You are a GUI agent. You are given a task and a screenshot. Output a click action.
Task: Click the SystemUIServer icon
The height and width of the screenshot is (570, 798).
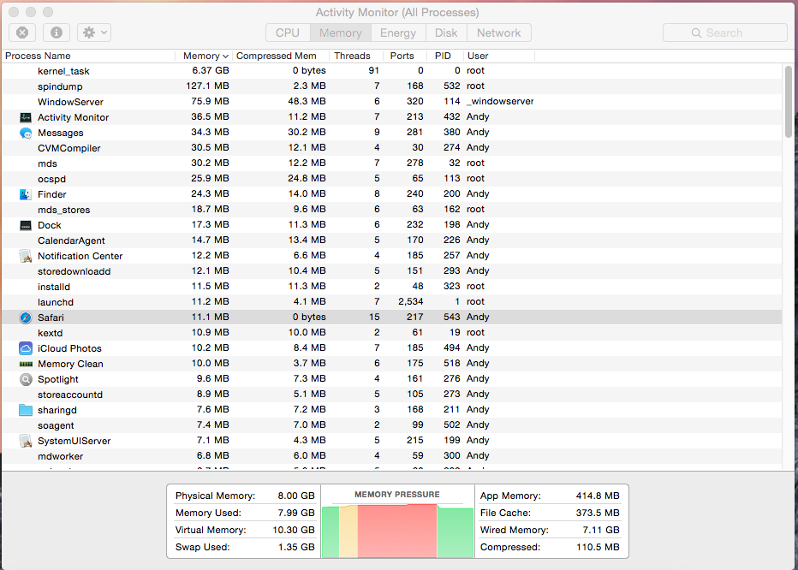coord(26,441)
